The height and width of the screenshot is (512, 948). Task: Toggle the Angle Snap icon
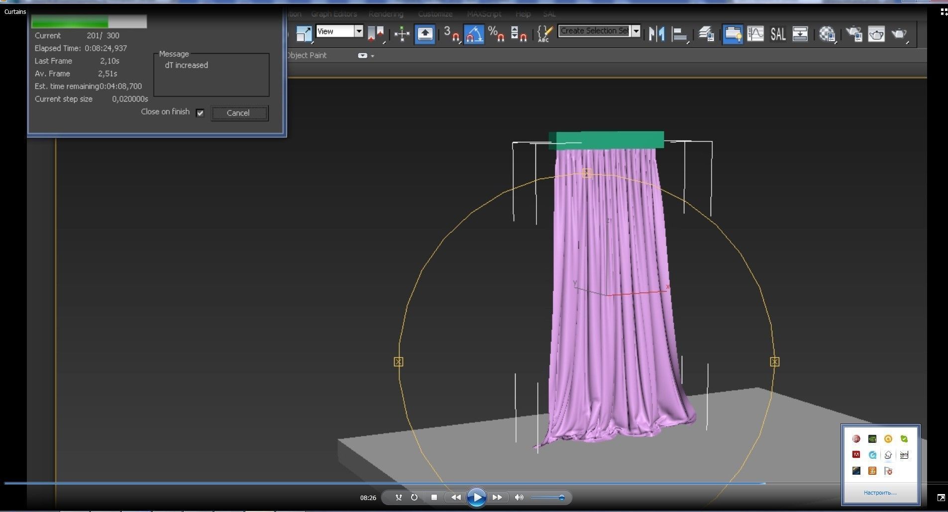pos(474,34)
